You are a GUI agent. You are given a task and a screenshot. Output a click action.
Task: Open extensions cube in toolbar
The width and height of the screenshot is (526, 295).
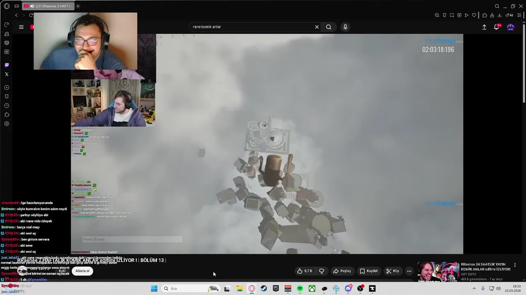pyautogui.click(x=484, y=15)
